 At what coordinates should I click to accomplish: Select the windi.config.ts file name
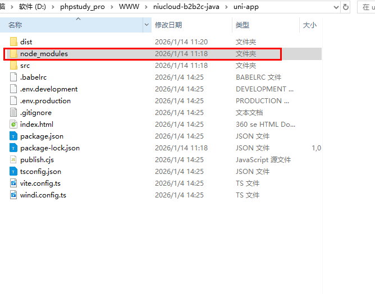(43, 195)
